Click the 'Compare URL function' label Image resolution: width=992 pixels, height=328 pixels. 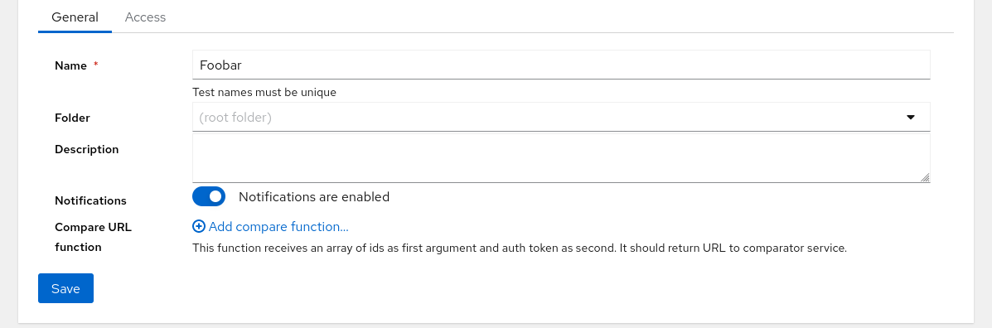[x=93, y=237]
